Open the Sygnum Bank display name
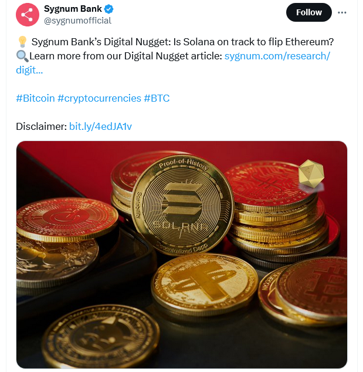The height and width of the screenshot is (372, 363). pos(73,9)
